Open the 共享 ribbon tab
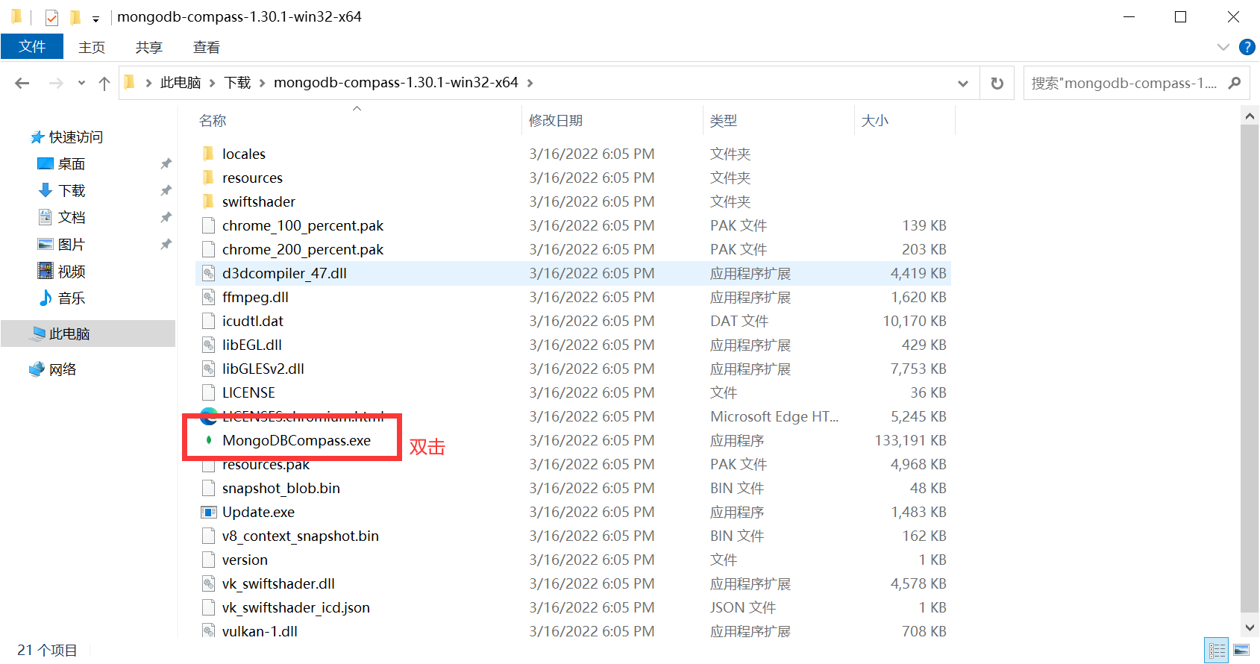This screenshot has height=664, width=1260. [x=149, y=47]
